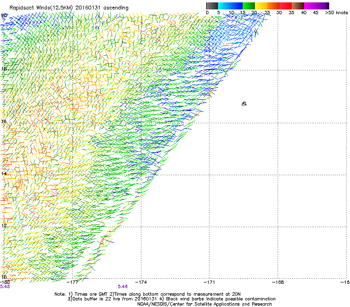Click the '>50 knots' legend label
Screen dimensions: 350x307
336,13
